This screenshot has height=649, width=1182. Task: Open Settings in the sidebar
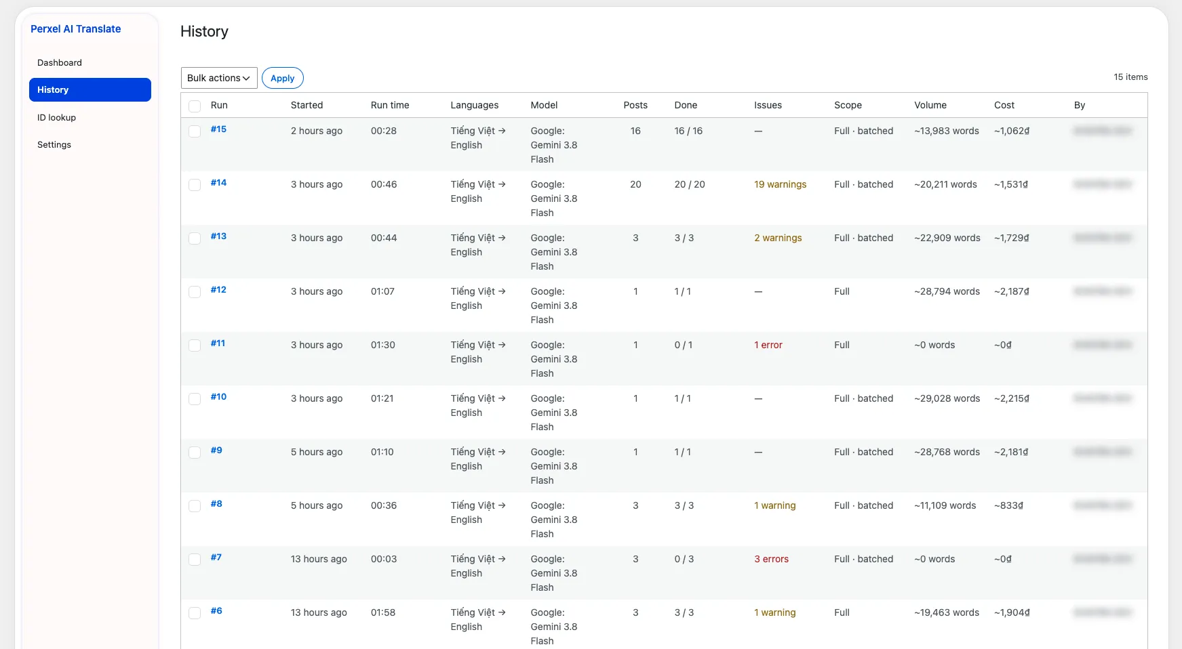(90, 144)
